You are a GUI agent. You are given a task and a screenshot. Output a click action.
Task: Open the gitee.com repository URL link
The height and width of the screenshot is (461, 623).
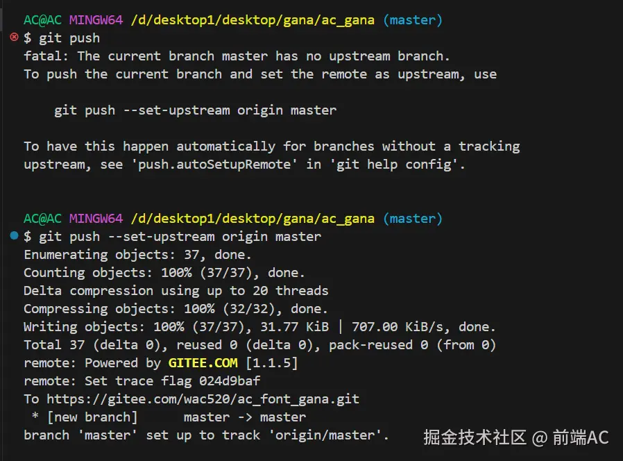203,399
